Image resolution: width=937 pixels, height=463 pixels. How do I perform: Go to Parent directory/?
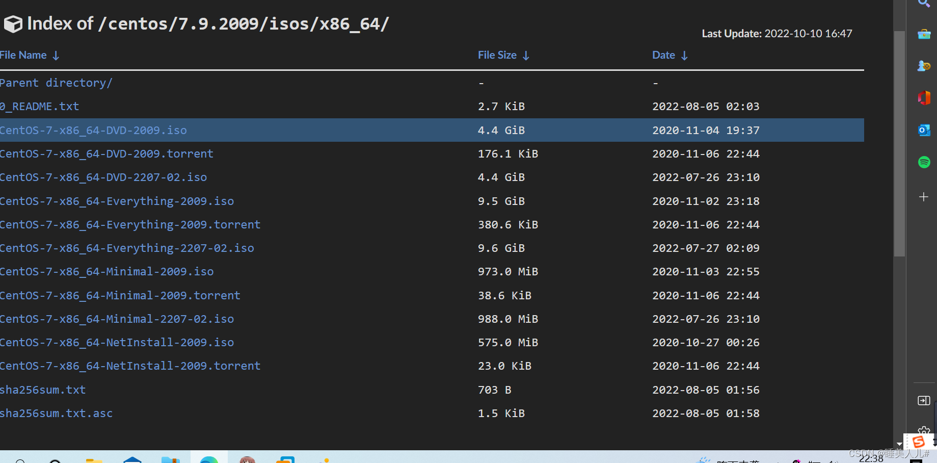click(56, 83)
